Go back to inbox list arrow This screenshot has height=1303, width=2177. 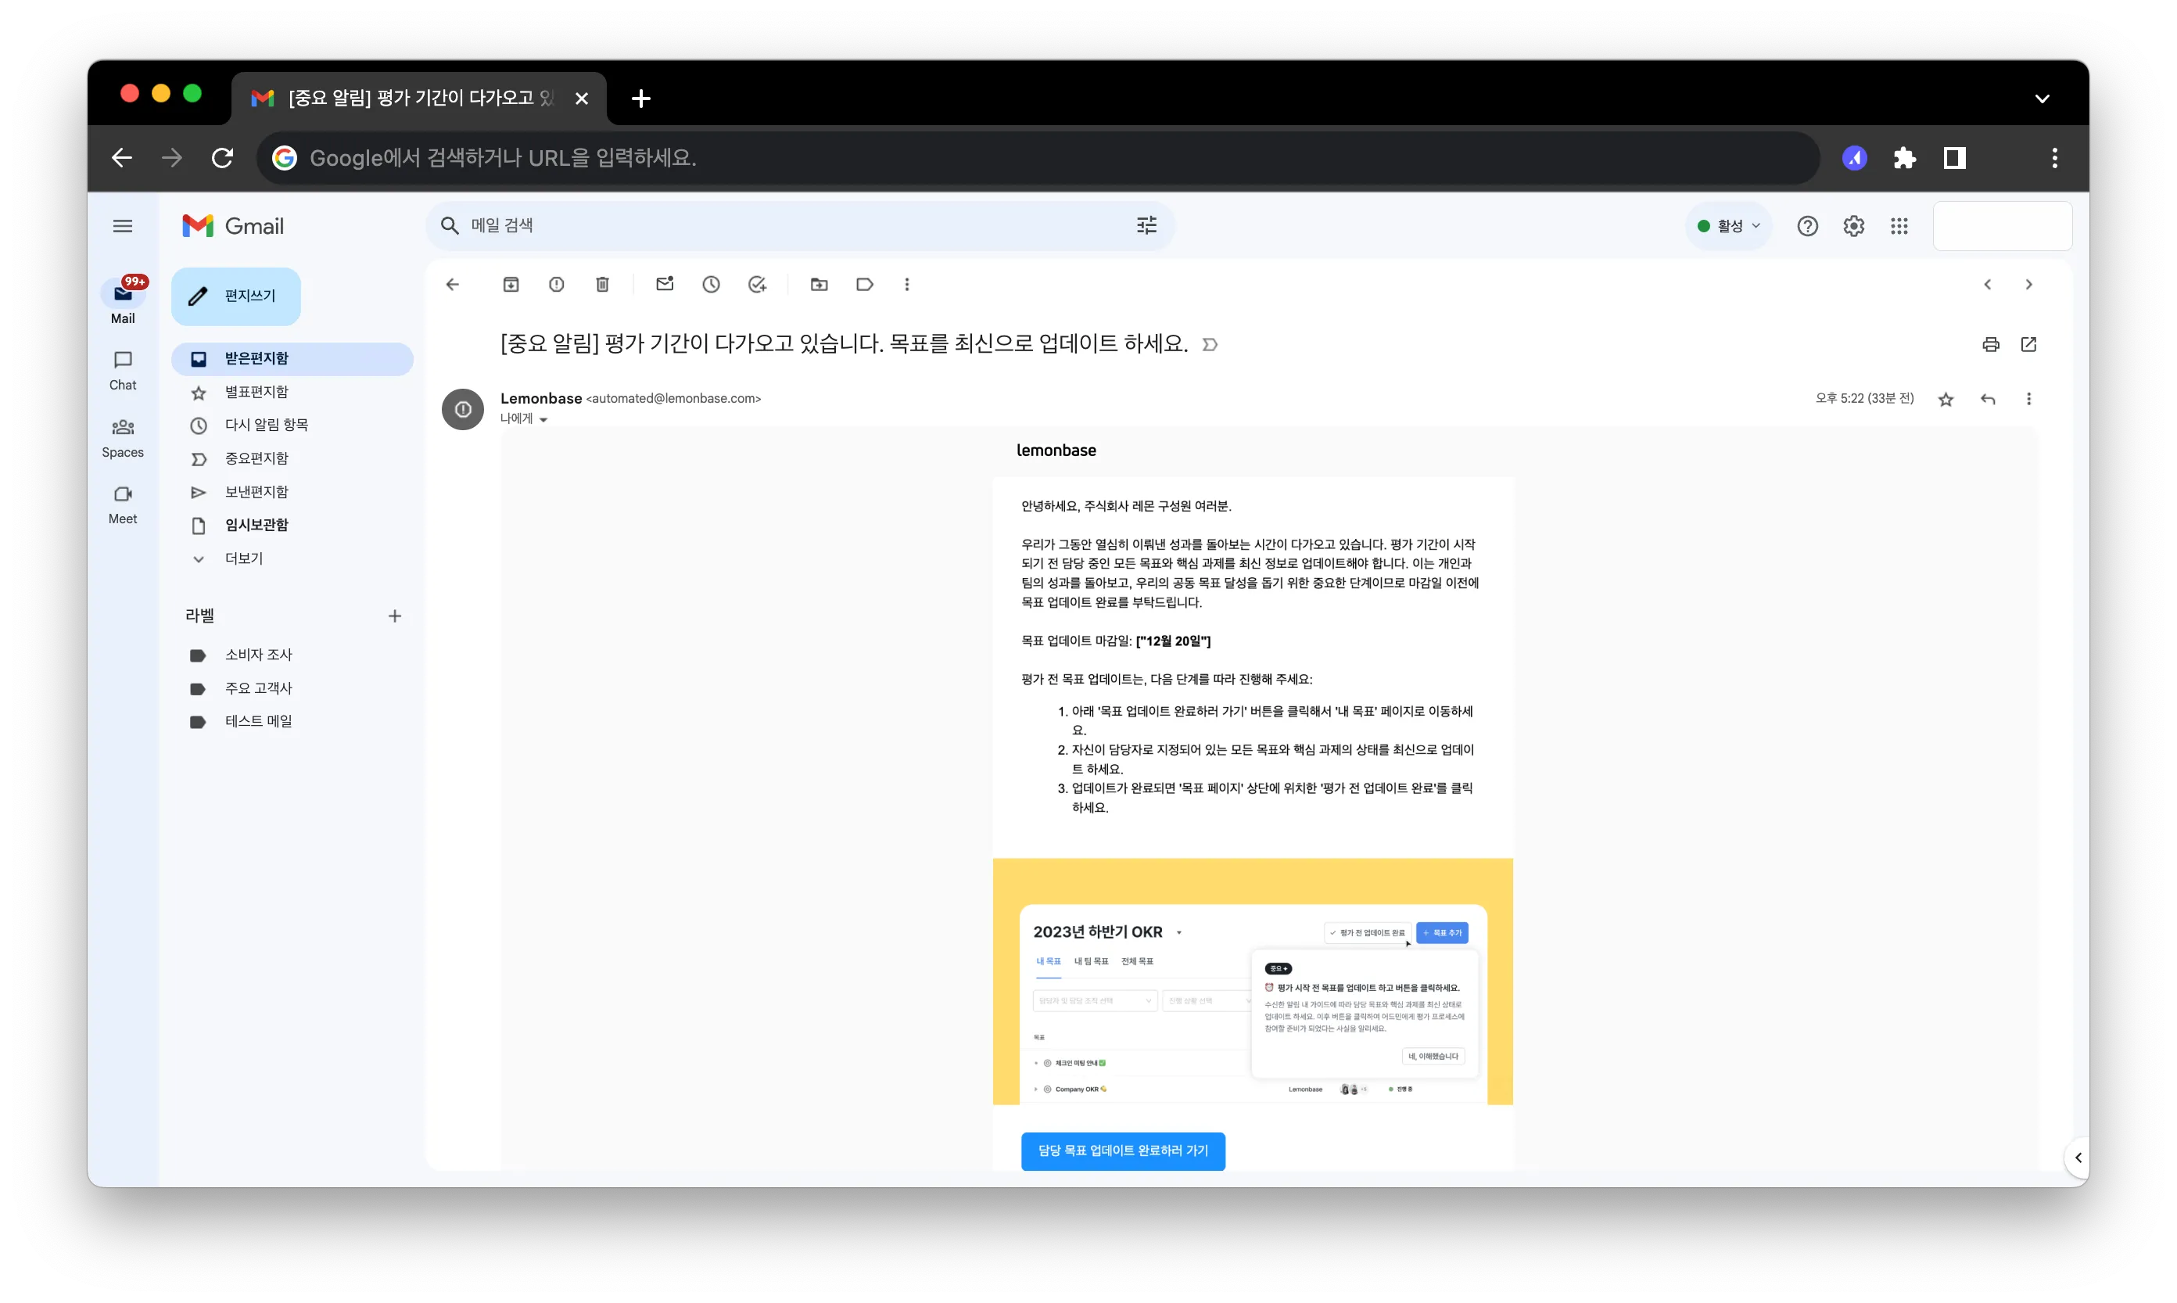(453, 285)
